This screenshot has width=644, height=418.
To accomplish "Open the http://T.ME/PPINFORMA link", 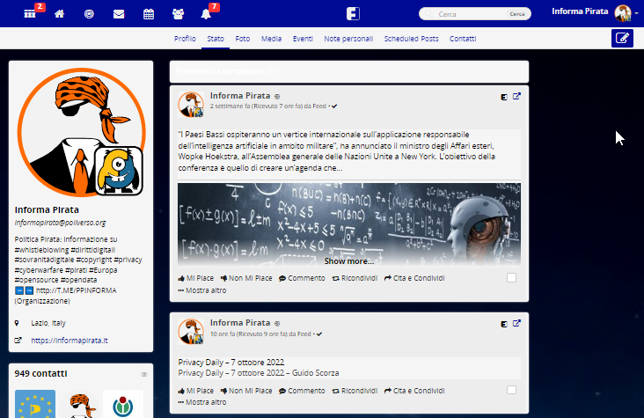I will 76,290.
